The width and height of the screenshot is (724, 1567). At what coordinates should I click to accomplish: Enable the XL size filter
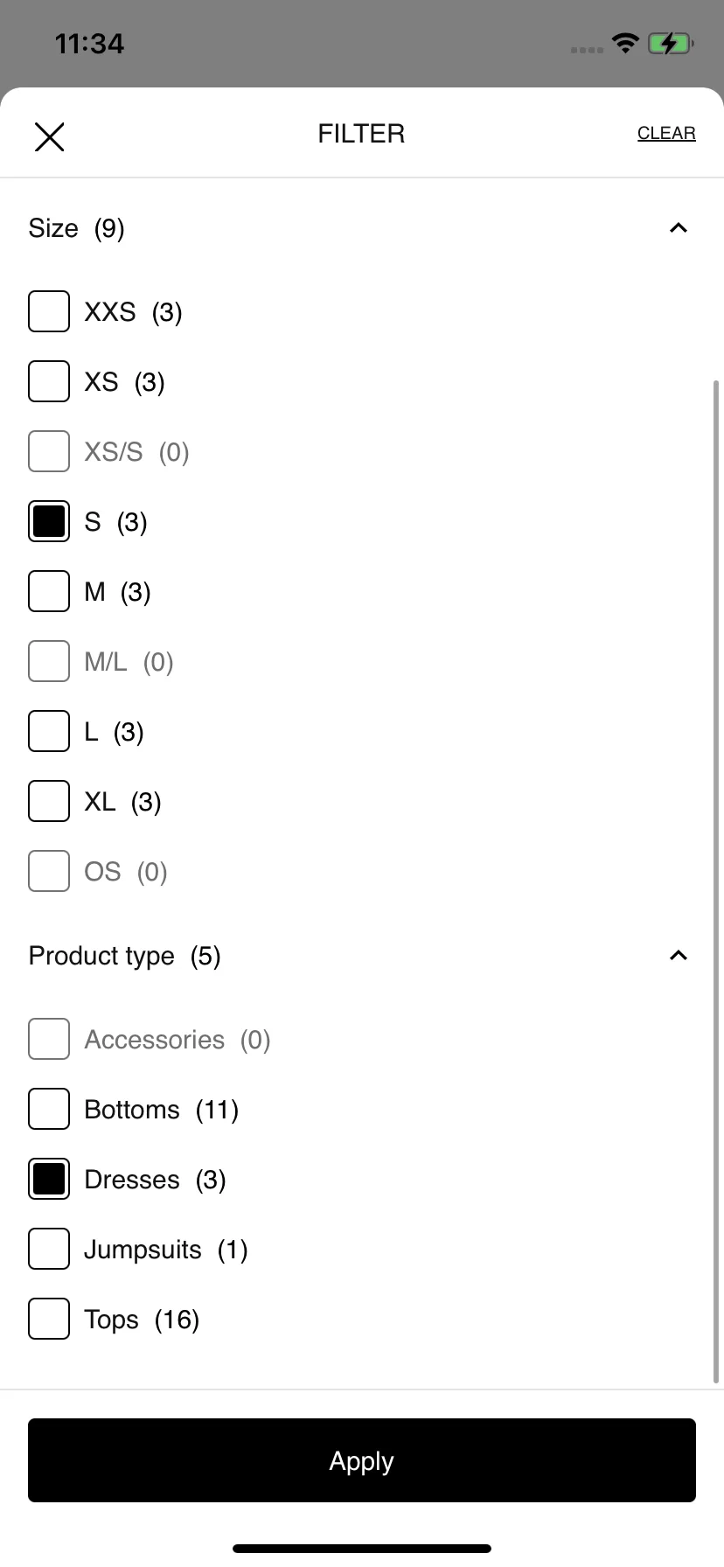(x=49, y=801)
